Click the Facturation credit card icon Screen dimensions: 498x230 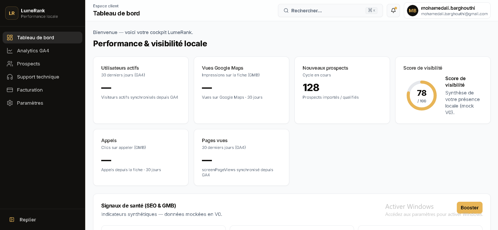click(x=10, y=90)
